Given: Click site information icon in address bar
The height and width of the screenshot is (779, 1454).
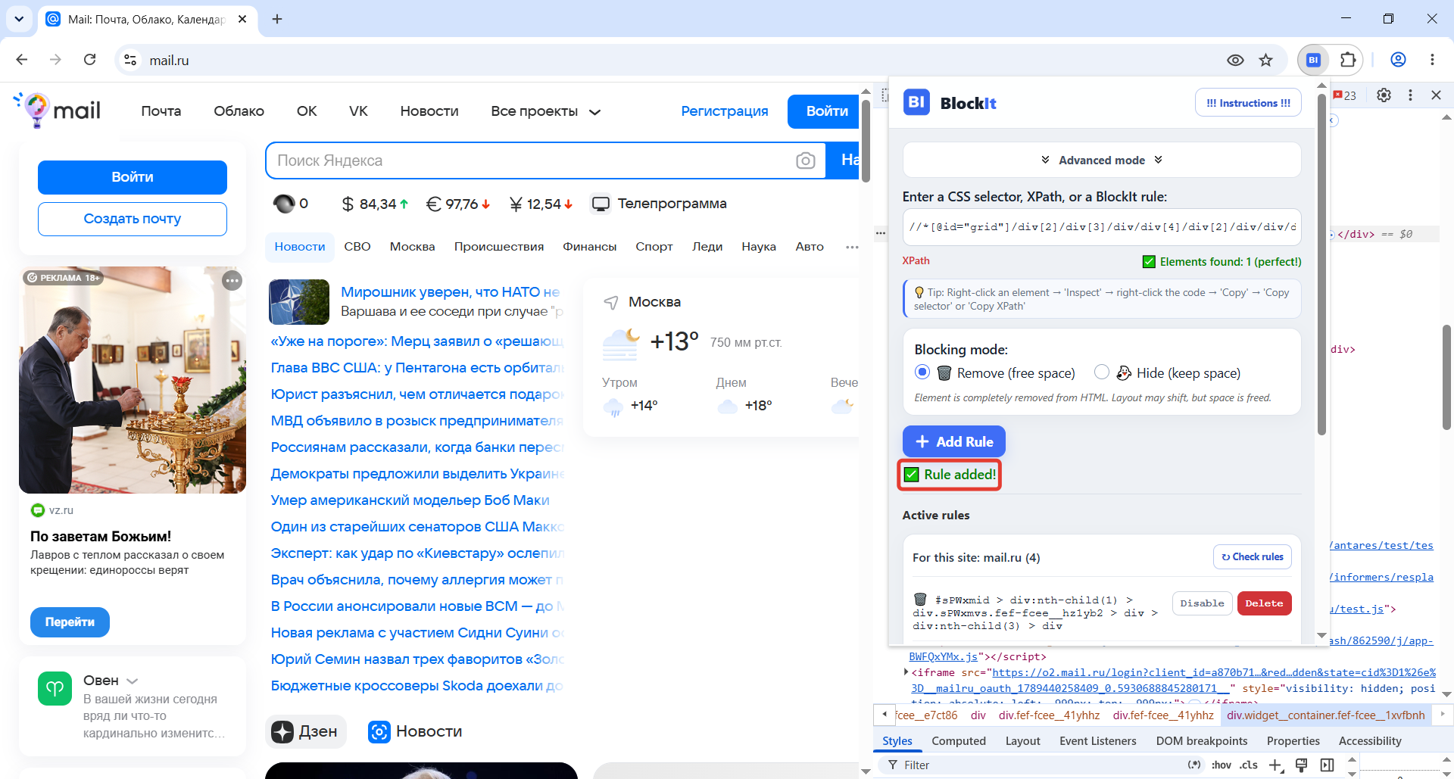Looking at the screenshot, I should pyautogui.click(x=130, y=60).
